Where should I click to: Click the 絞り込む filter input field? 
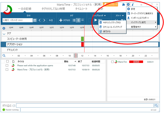point(85,106)
